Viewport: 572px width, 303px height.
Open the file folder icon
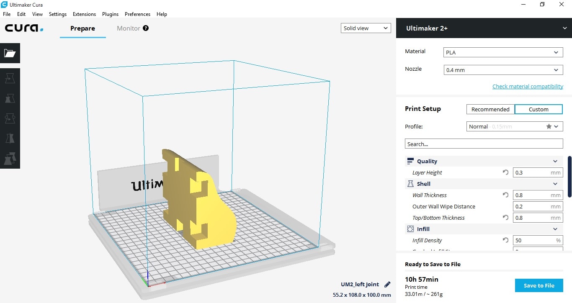[10, 53]
